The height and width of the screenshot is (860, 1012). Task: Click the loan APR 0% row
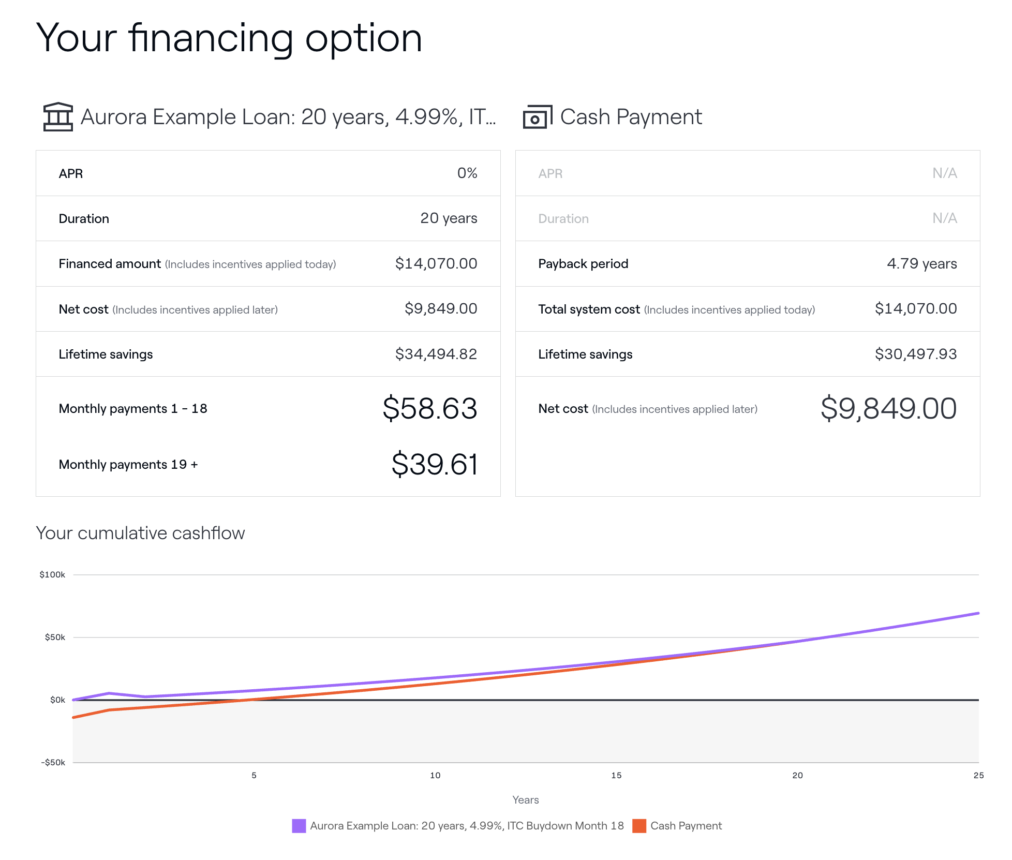pos(268,173)
